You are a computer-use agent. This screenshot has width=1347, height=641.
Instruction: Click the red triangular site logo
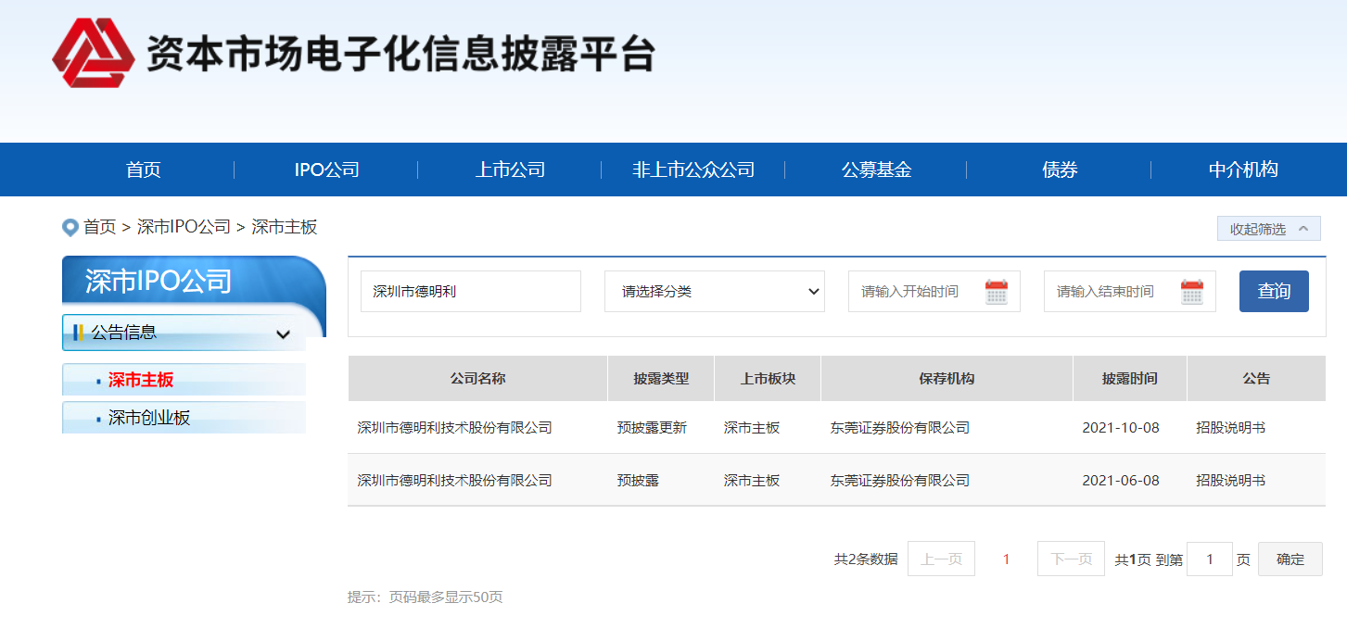(95, 53)
